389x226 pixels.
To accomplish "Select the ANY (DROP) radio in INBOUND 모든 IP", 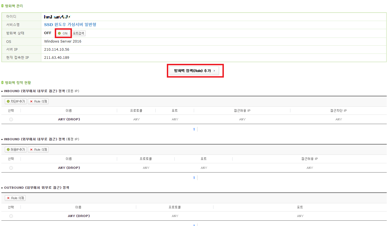I will 11,119.
